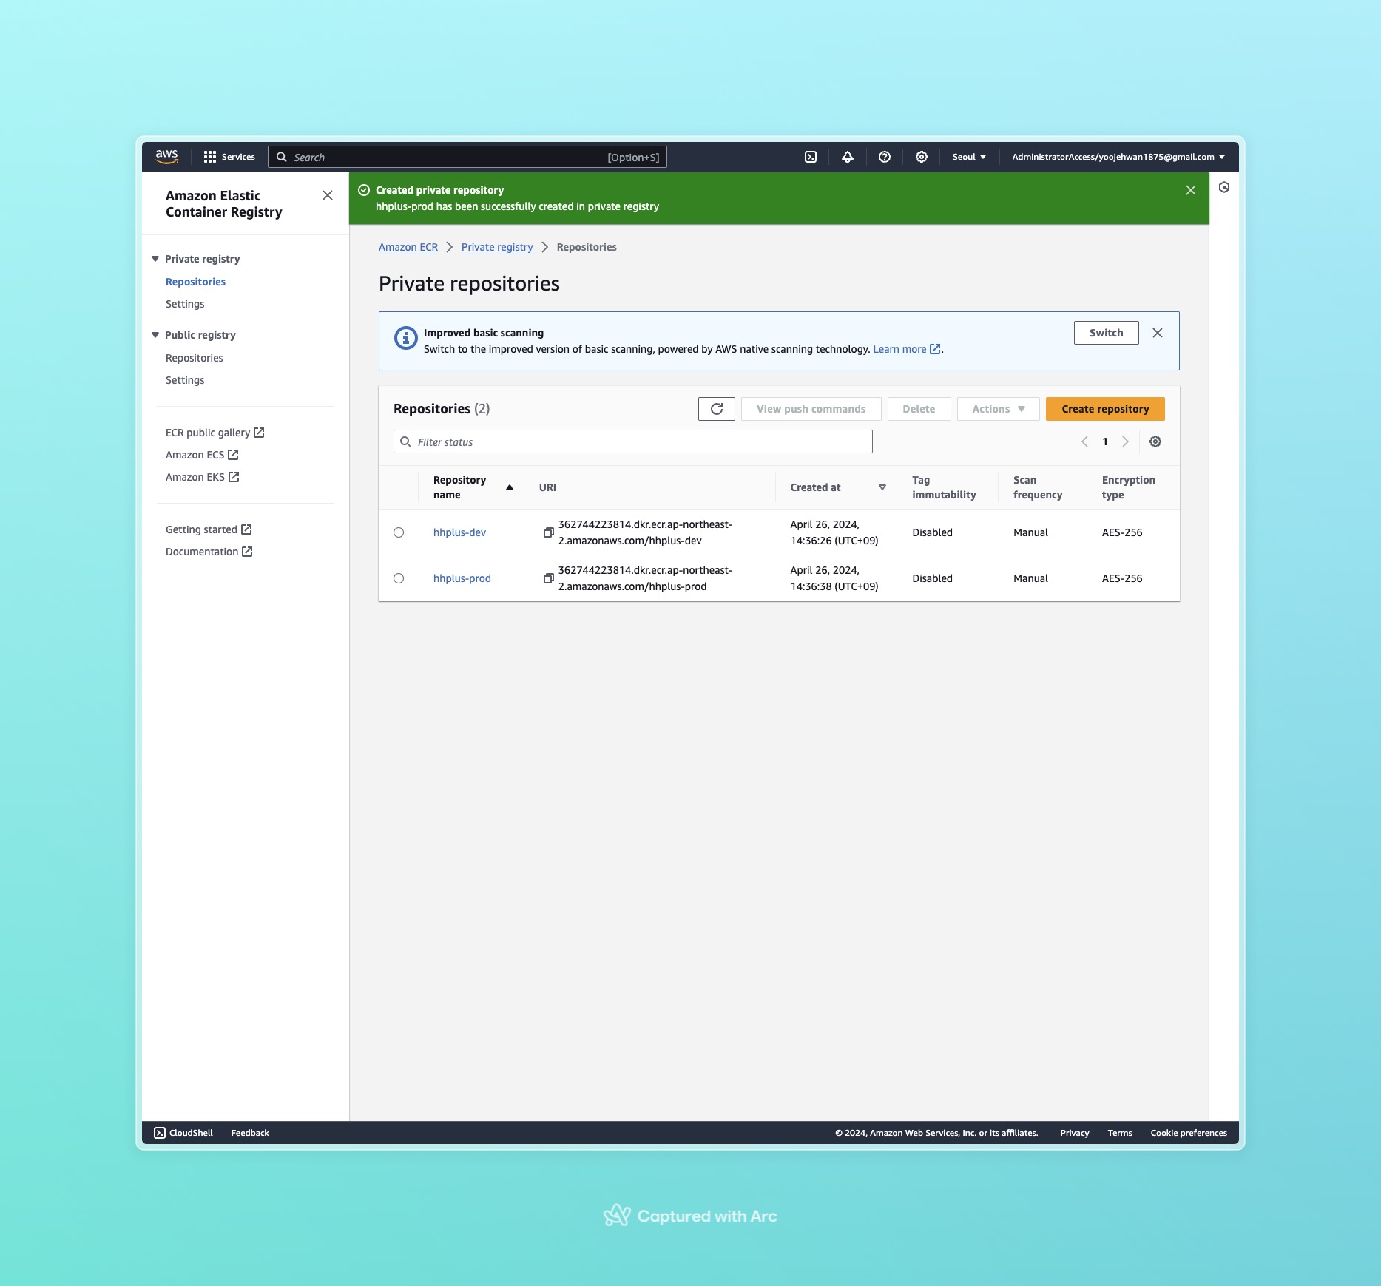Open Public registry Settings

point(185,380)
